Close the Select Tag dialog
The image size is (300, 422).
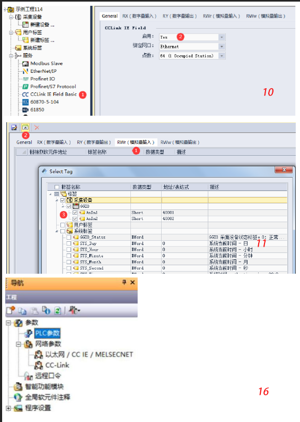[x=284, y=170]
